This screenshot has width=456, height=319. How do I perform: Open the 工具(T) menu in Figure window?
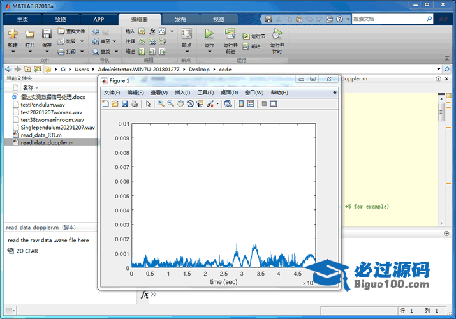click(205, 93)
